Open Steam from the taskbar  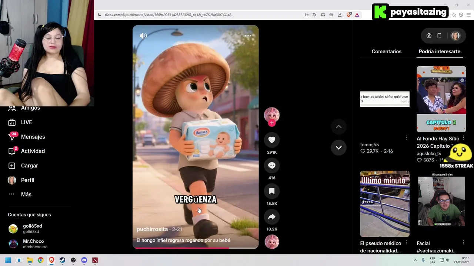62,260
